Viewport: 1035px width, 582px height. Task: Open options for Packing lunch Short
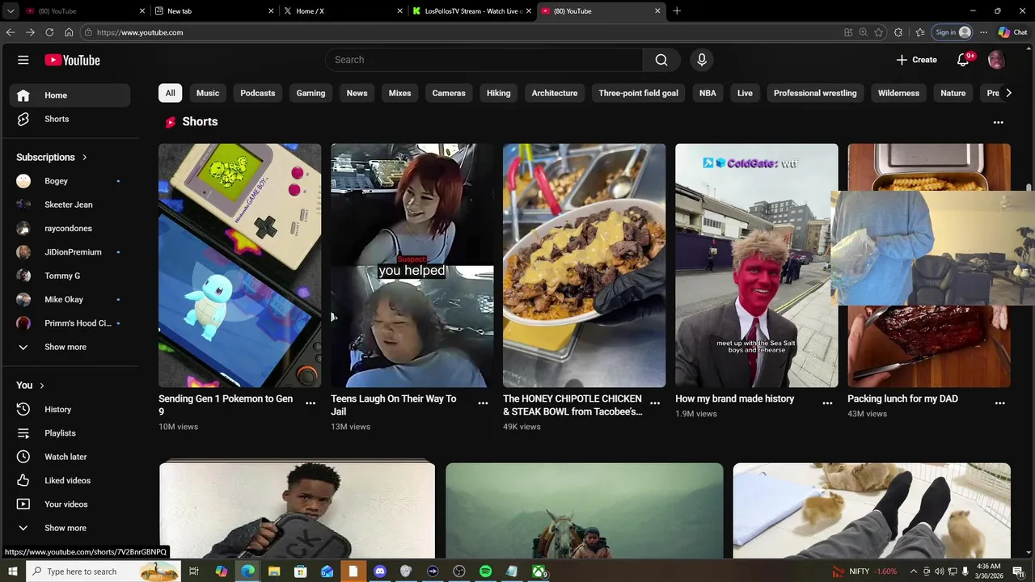pos(999,403)
